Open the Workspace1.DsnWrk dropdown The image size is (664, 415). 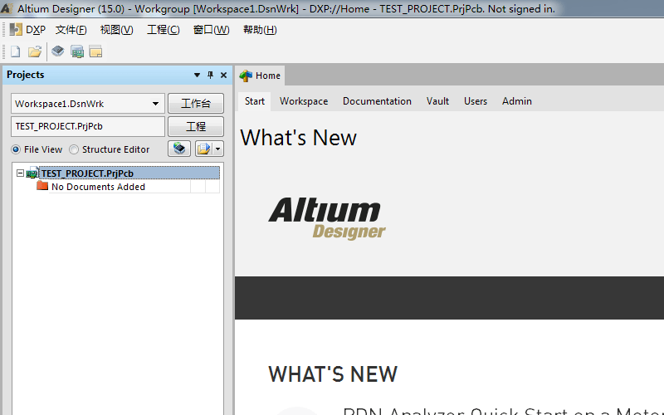click(x=156, y=104)
